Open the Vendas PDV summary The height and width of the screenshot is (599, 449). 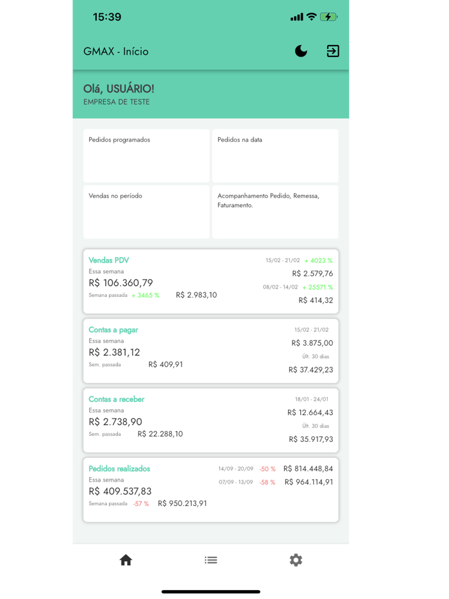(x=210, y=277)
